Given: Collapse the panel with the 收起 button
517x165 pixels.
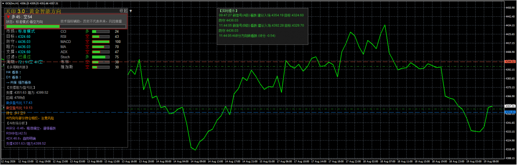Looking at the screenshot, I should [x=123, y=11].
